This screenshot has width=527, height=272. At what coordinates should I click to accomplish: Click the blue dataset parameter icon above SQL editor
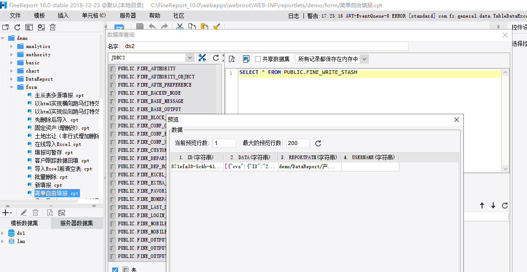(x=246, y=59)
